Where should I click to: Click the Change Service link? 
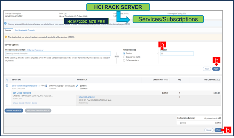click(18, 103)
